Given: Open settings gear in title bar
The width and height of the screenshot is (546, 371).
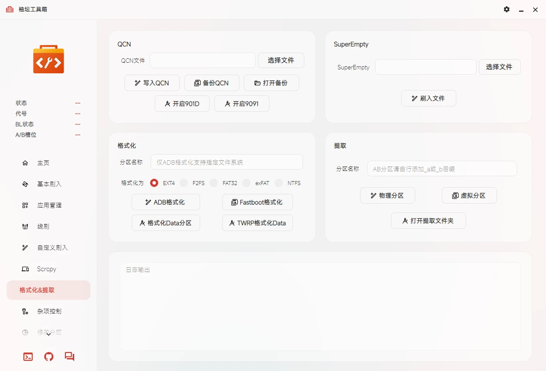Looking at the screenshot, I should point(507,9).
